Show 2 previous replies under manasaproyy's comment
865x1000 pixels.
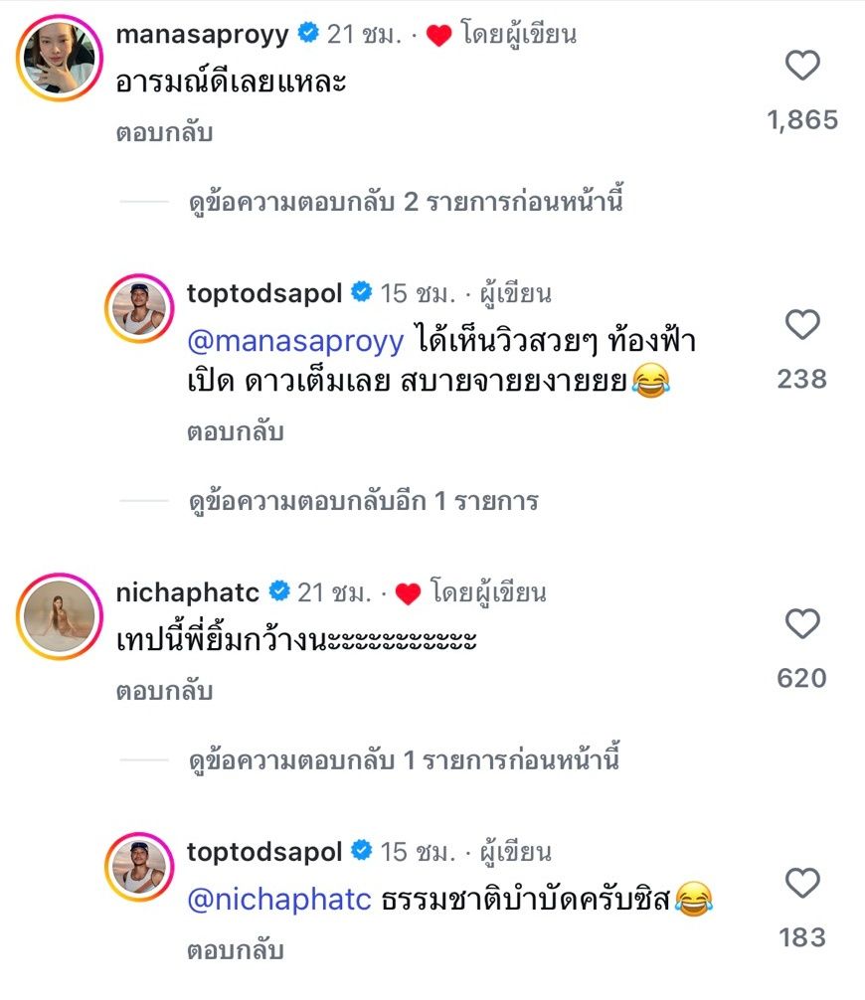406,203
